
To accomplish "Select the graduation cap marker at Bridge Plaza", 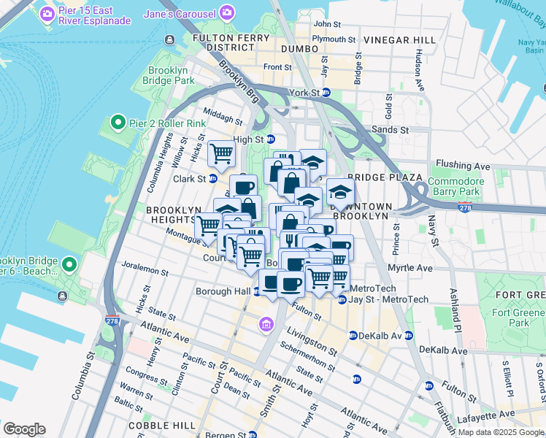I will pos(341,194).
